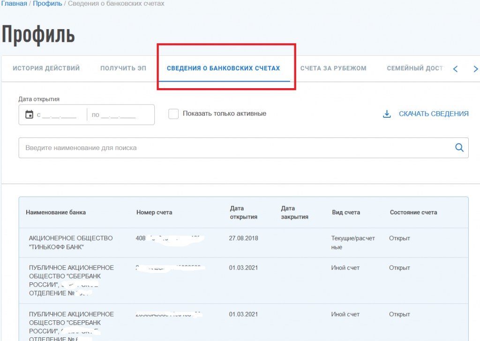Viewport: 480px width, 341px height.
Task: Go to 'Главная' breadcrumb link
Action: click(x=14, y=4)
